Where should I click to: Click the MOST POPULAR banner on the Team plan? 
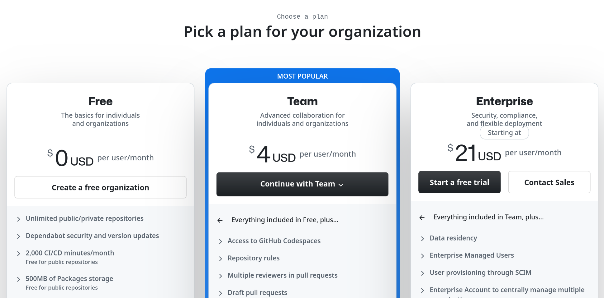tap(302, 76)
